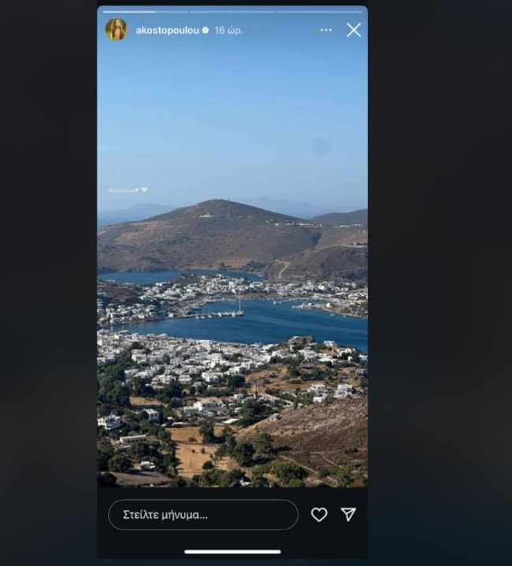Jump to the third story progress segment
Viewport: 512px width, 566px height.
pos(319,12)
